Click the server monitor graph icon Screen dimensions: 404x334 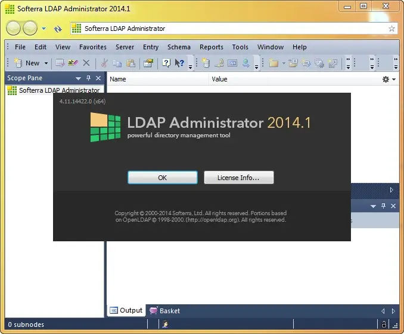click(232, 63)
